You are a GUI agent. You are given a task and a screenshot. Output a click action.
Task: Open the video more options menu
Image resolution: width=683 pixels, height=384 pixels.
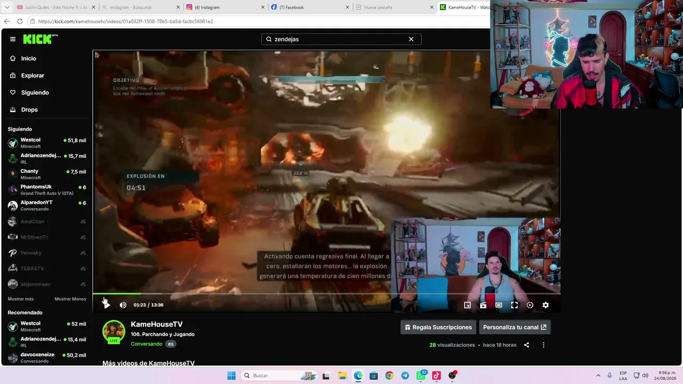tap(544, 345)
